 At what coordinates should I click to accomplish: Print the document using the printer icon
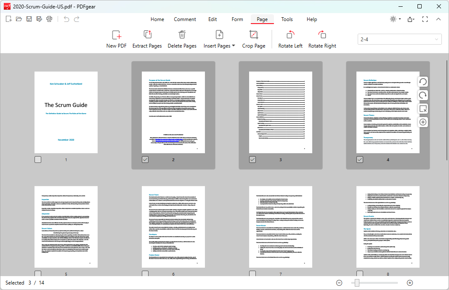[49, 19]
